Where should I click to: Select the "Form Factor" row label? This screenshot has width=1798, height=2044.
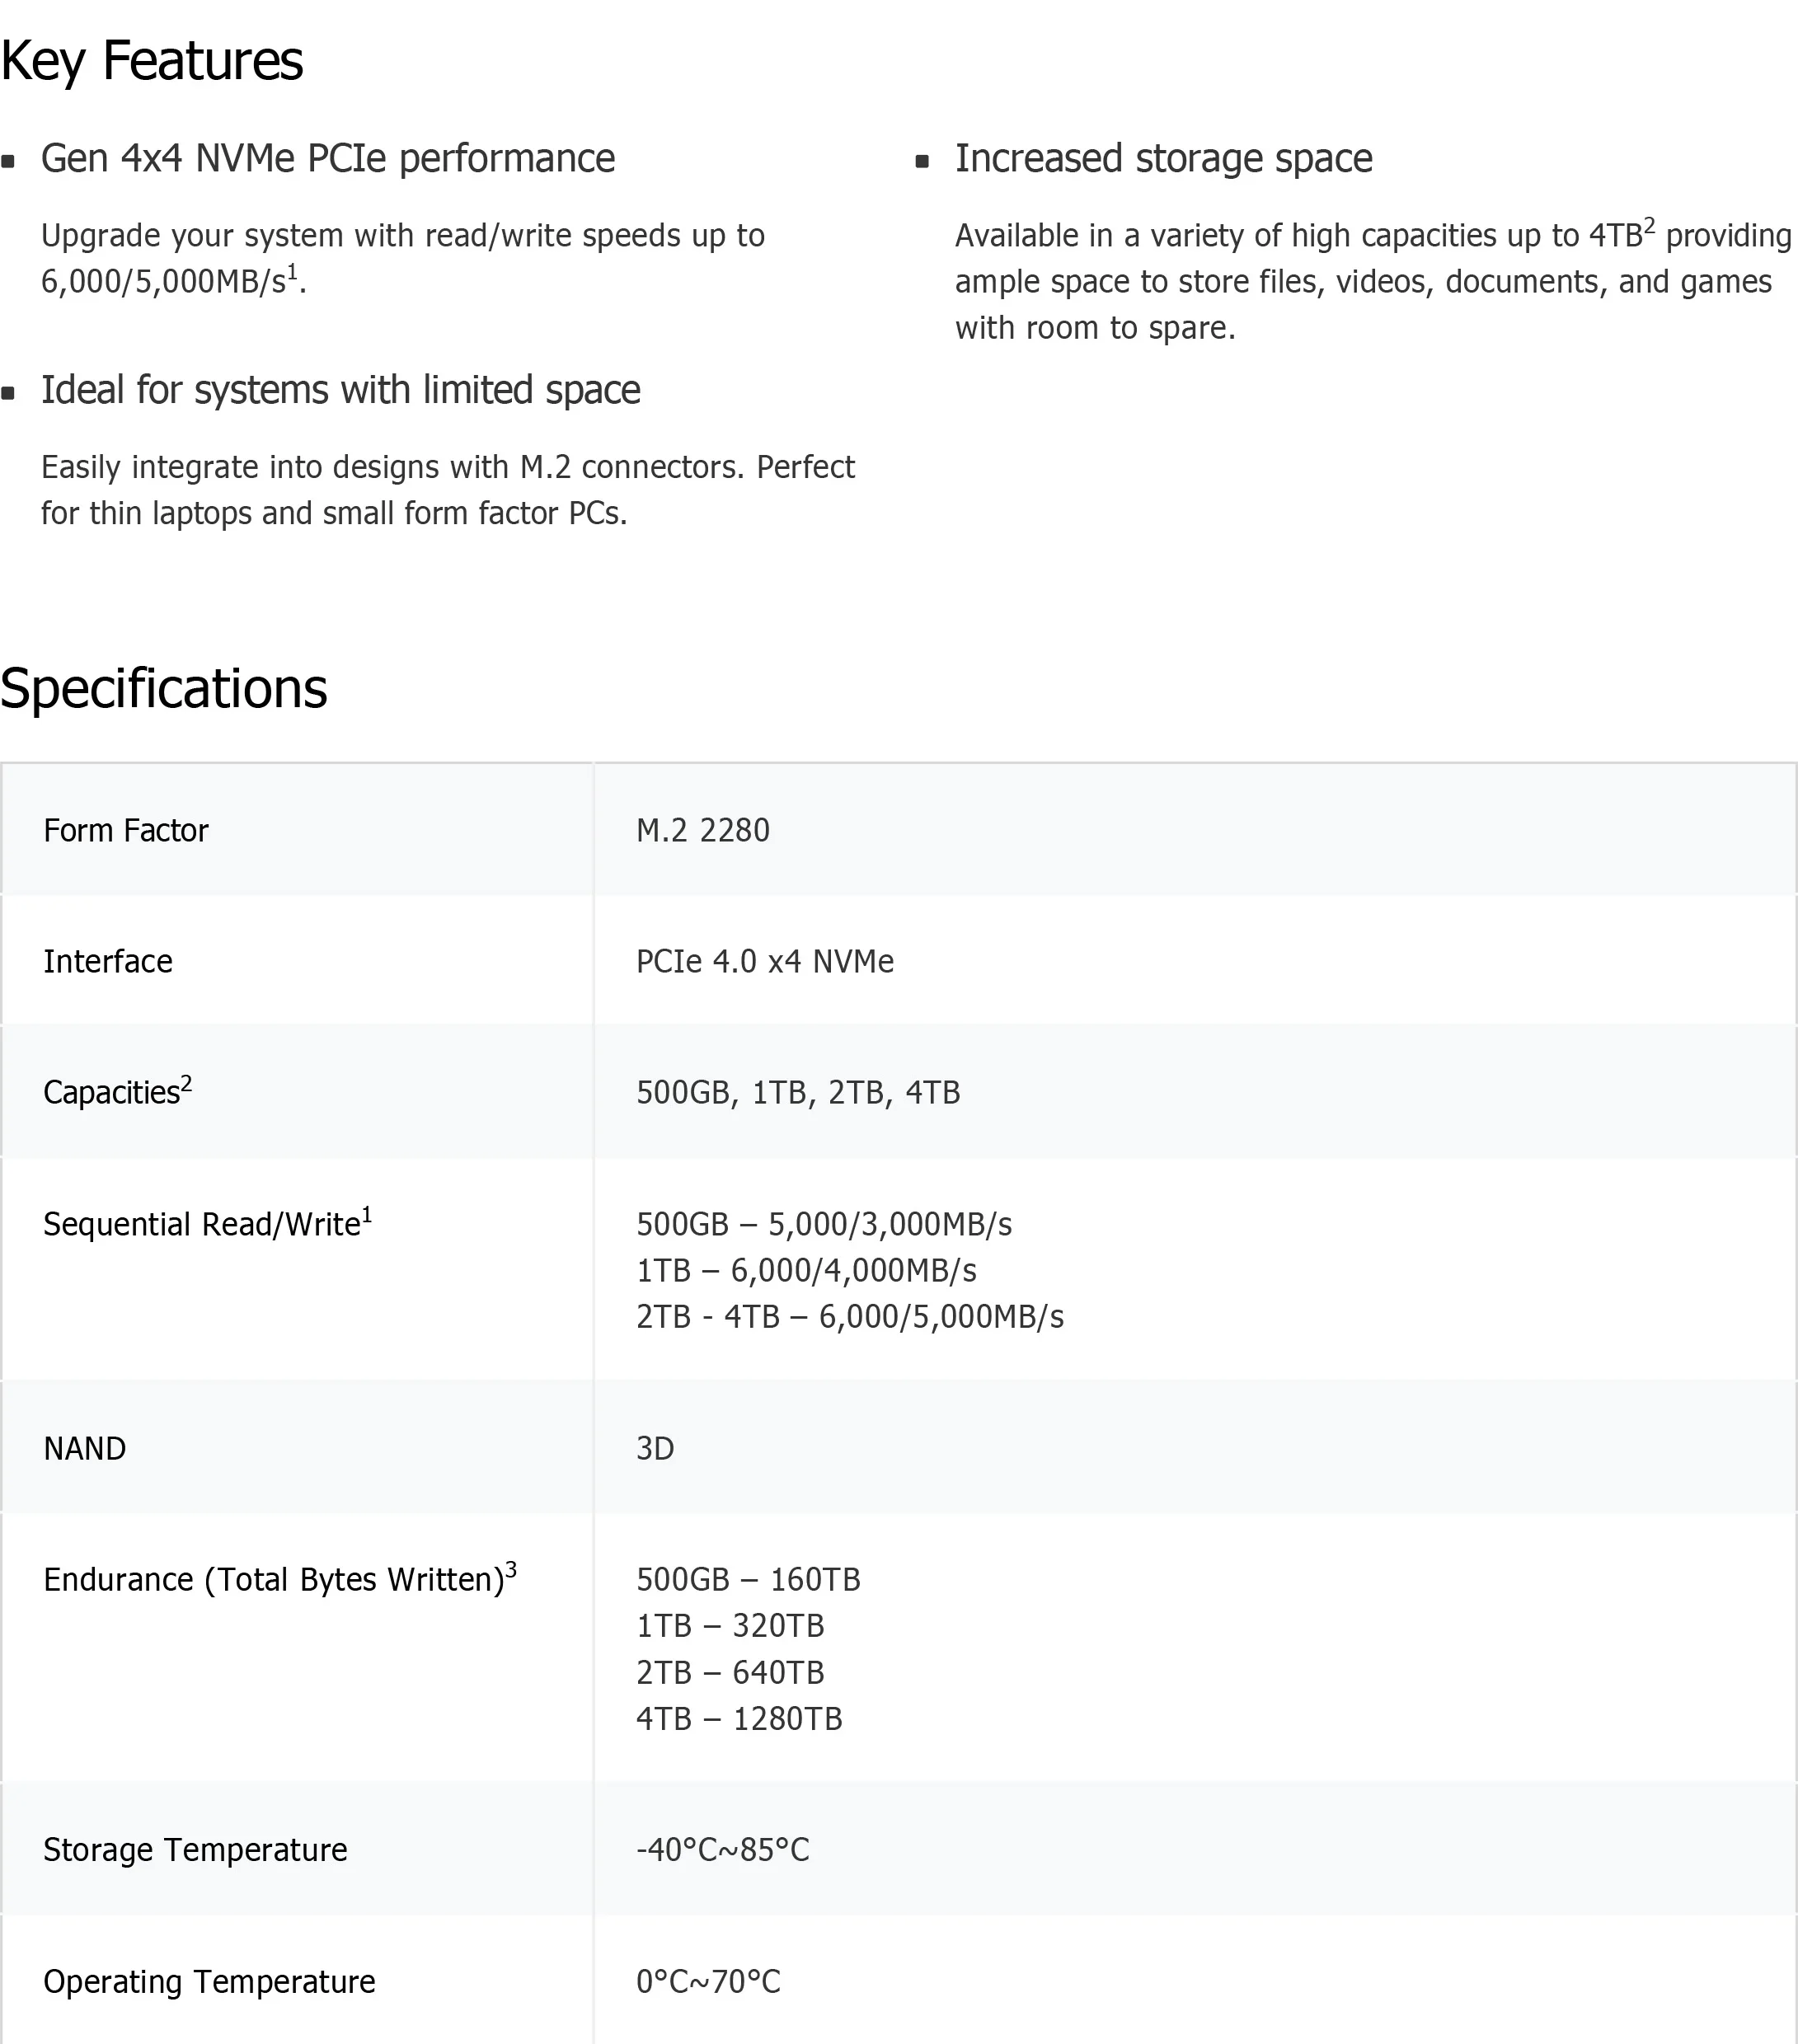126,831
